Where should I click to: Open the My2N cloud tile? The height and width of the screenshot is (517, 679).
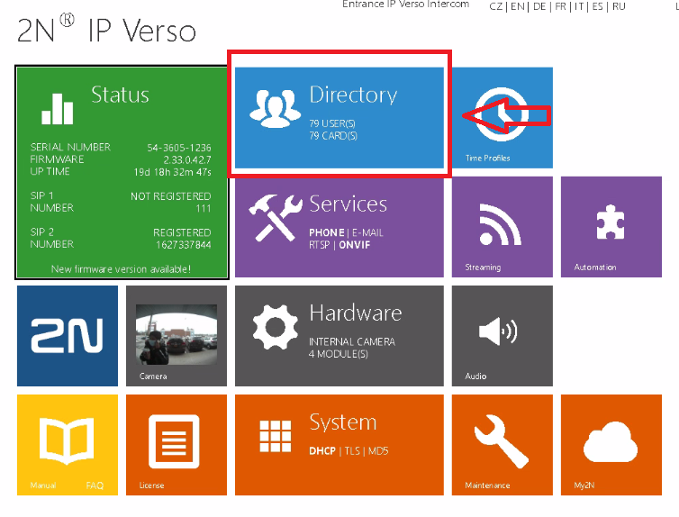[611, 445]
